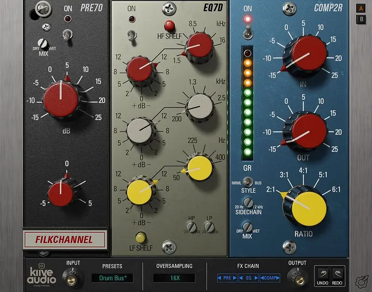The image size is (372, 292).
Task: Open the 16X oversampling dropdown
Action: point(174,278)
